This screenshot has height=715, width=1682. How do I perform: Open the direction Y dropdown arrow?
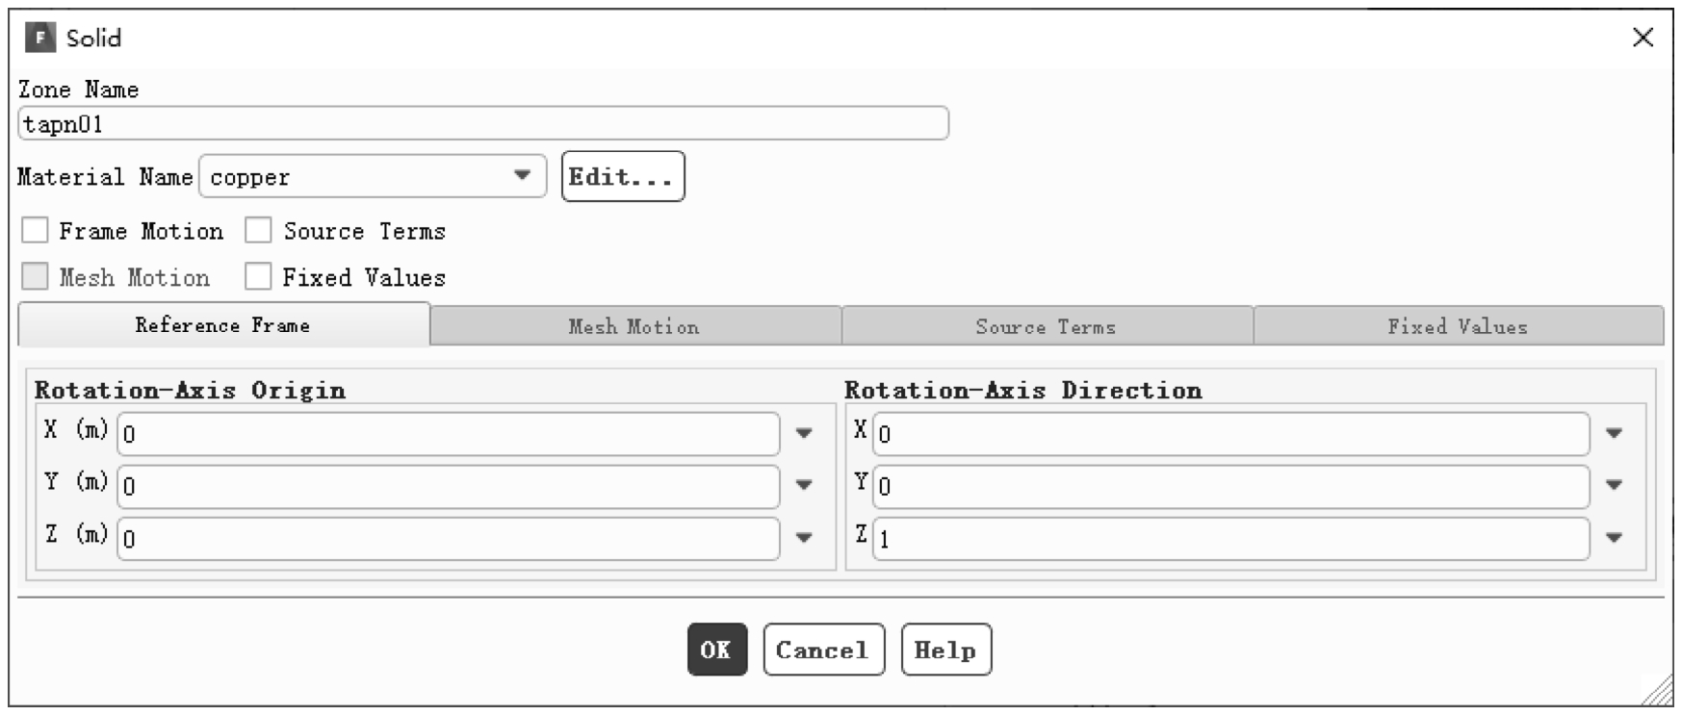coord(1615,485)
